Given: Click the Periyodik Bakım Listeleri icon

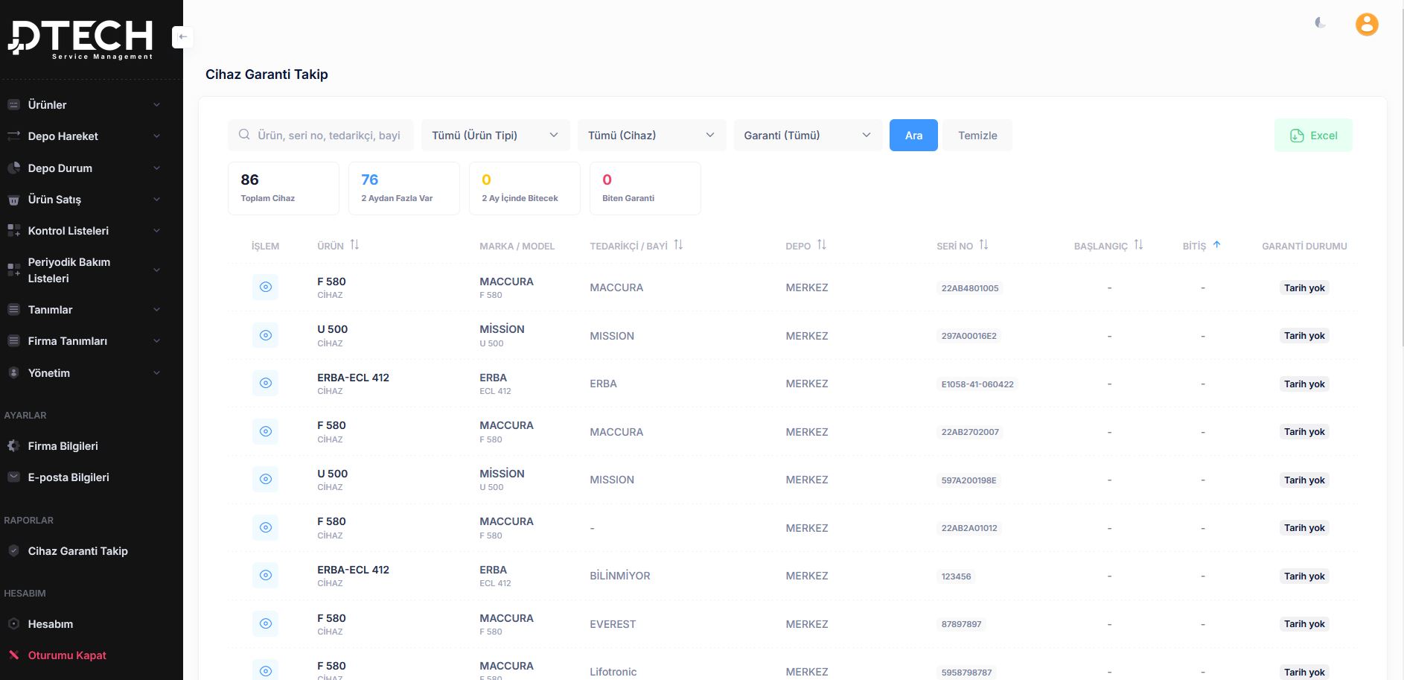Looking at the screenshot, I should pyautogui.click(x=13, y=270).
